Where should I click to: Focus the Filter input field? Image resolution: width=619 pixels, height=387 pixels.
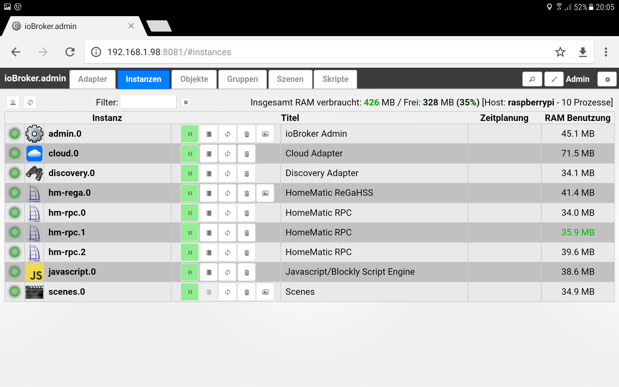point(149,102)
